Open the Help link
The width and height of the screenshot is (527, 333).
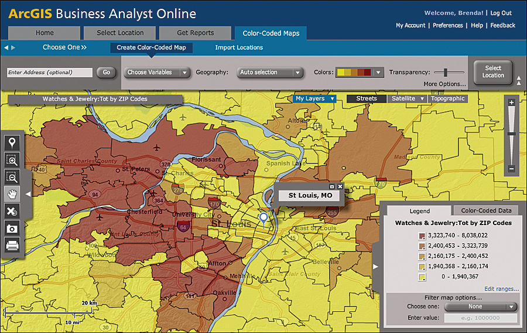477,26
